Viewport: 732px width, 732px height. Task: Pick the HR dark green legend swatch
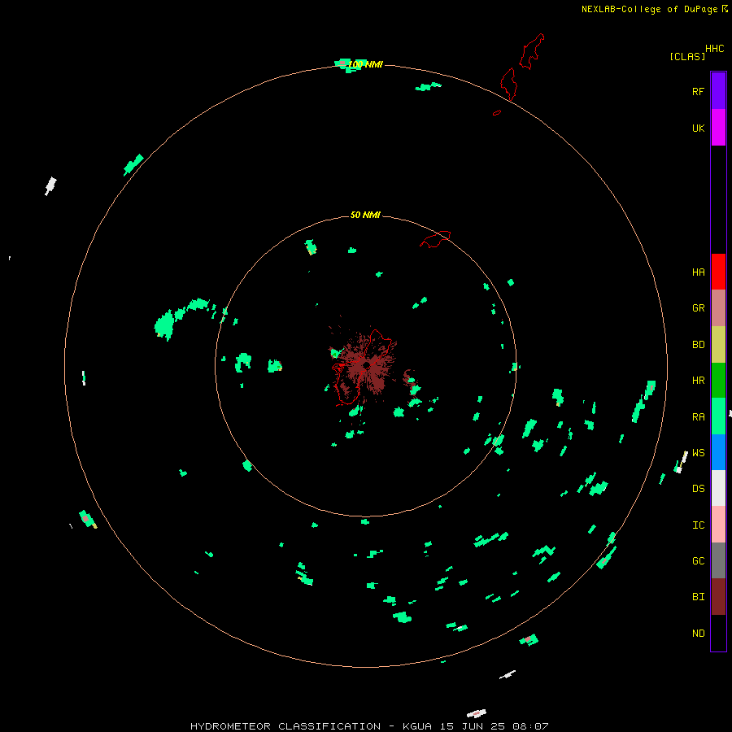click(718, 380)
